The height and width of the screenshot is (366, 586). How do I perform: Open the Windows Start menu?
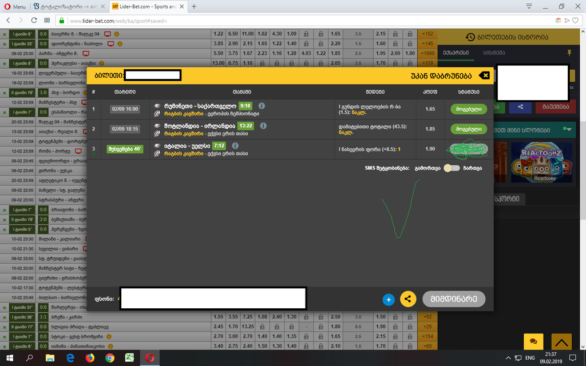click(10, 358)
